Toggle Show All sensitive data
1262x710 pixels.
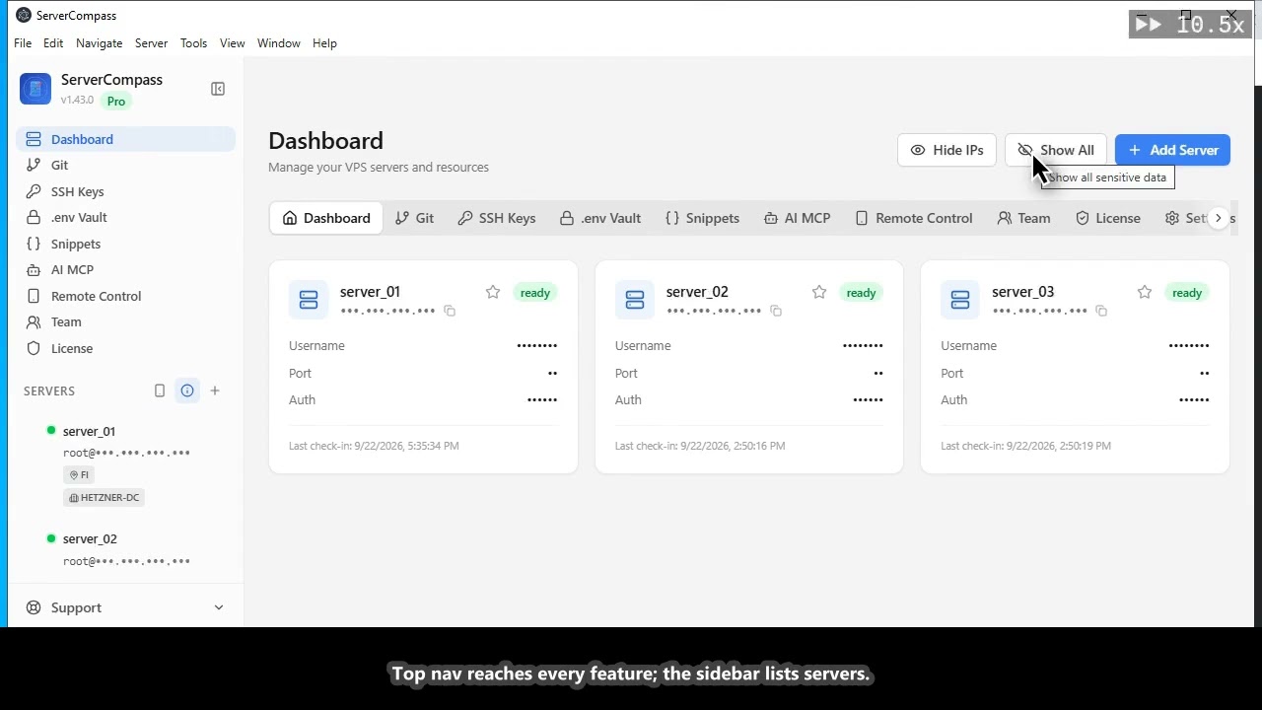click(1056, 150)
